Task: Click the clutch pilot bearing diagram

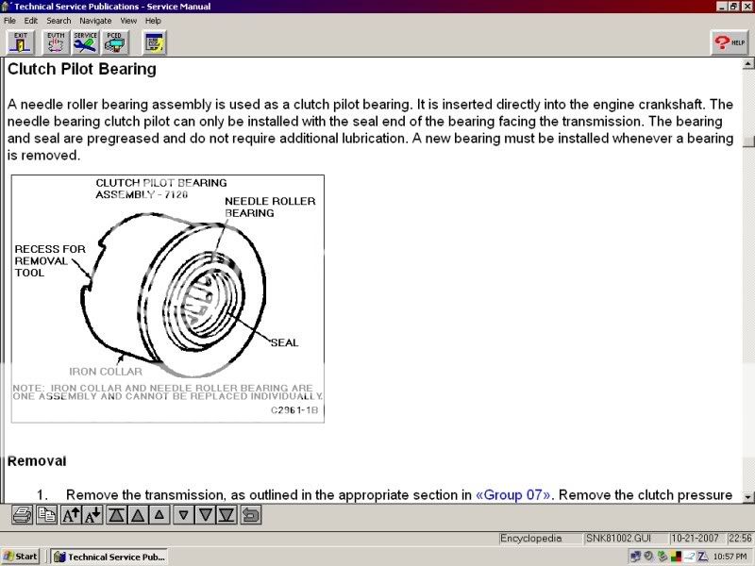Action: pos(167,298)
